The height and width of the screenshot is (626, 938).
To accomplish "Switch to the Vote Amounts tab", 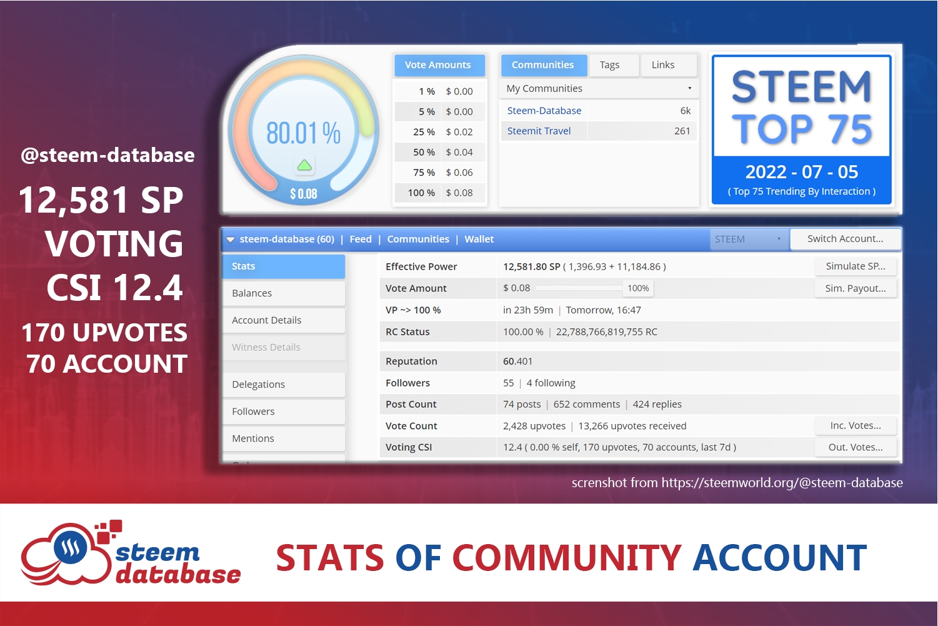I will (x=438, y=65).
